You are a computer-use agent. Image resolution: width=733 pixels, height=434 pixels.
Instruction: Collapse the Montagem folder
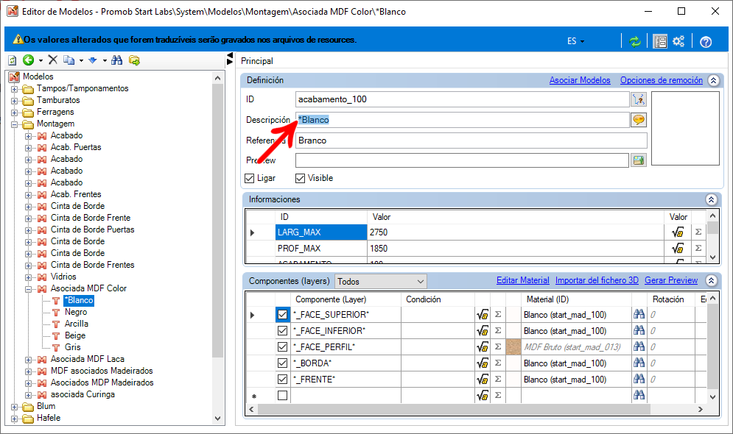(x=15, y=124)
